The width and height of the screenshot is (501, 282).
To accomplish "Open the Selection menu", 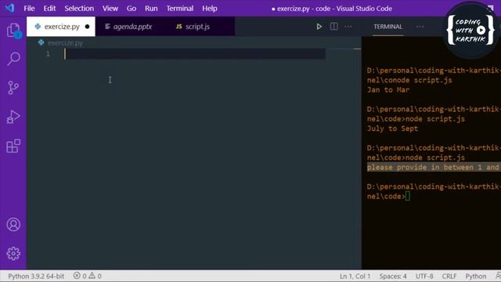I will click(79, 9).
